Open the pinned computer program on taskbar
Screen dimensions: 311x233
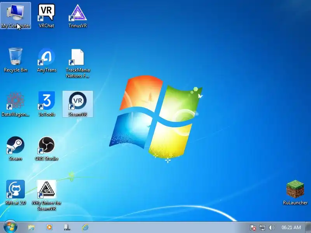click(x=67, y=227)
